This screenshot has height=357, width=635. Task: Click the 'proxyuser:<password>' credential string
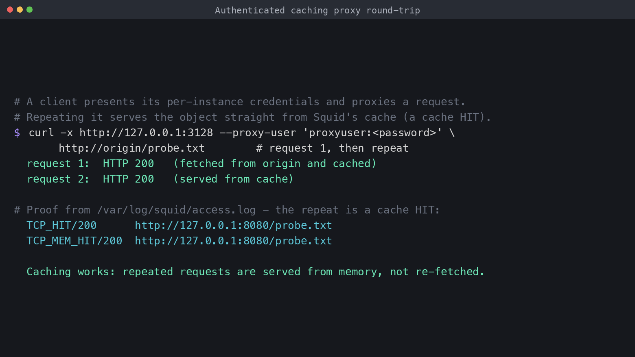click(x=372, y=133)
